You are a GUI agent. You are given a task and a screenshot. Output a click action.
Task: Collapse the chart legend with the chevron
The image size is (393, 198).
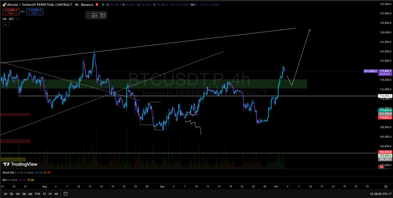pos(5,24)
